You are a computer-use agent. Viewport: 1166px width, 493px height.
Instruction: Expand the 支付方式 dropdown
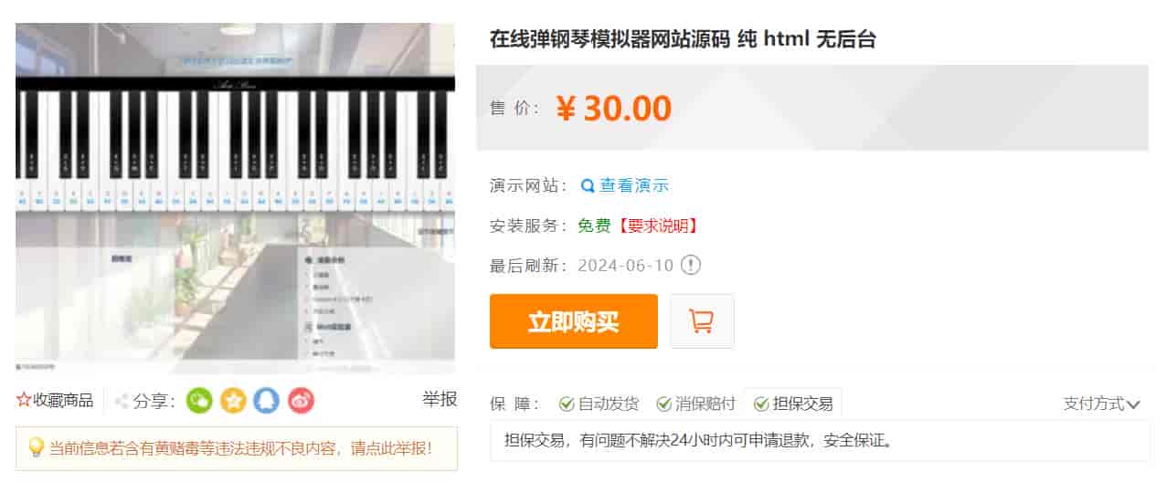click(1101, 404)
